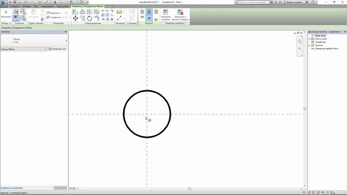Click the Mirror Pick Axis icon
The image size is (347, 195).
coord(89,12)
